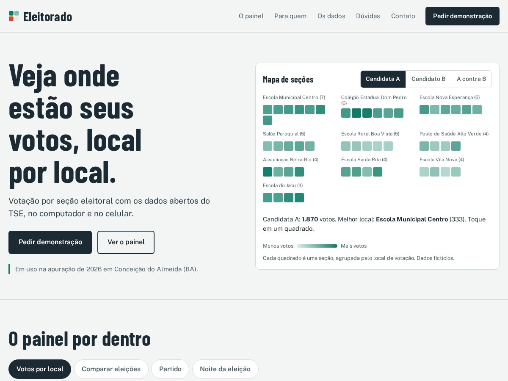Click last square of Escola Santa Rita
Viewport: 508px width, 381px height.
click(378, 172)
